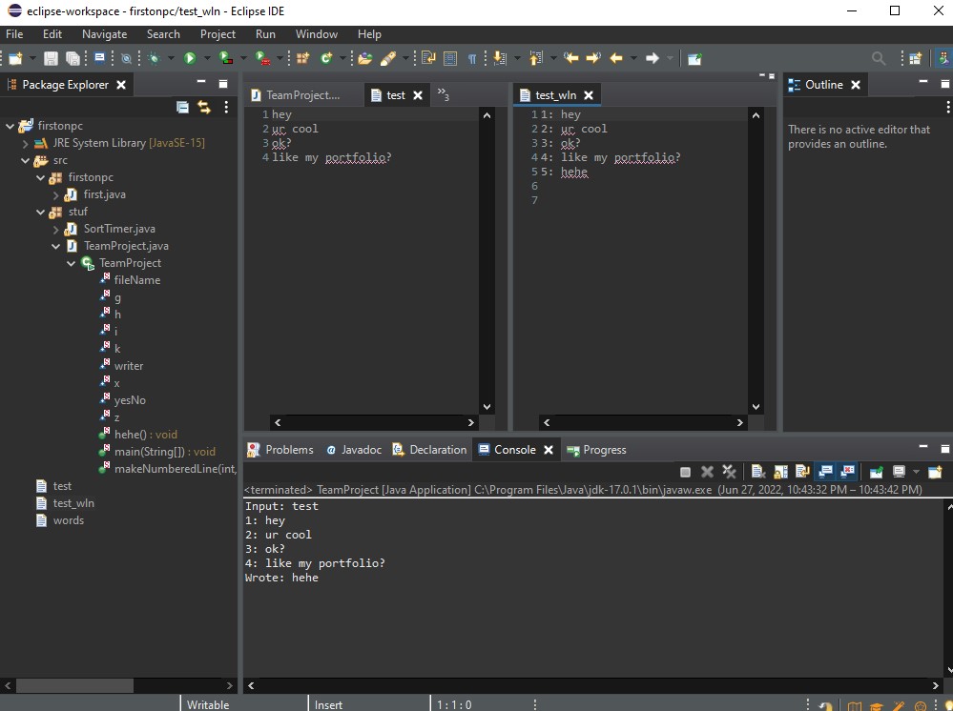Switch to the Problems tab
The image size is (953, 711).
click(288, 450)
